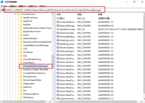Click the registry path address bar
This screenshot has height=103, width=145.
point(72,10)
